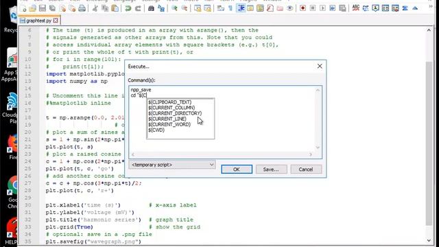The width and height of the screenshot is (439, 247).
Task: Click the save recorded macro icon
Action: pos(342,8)
